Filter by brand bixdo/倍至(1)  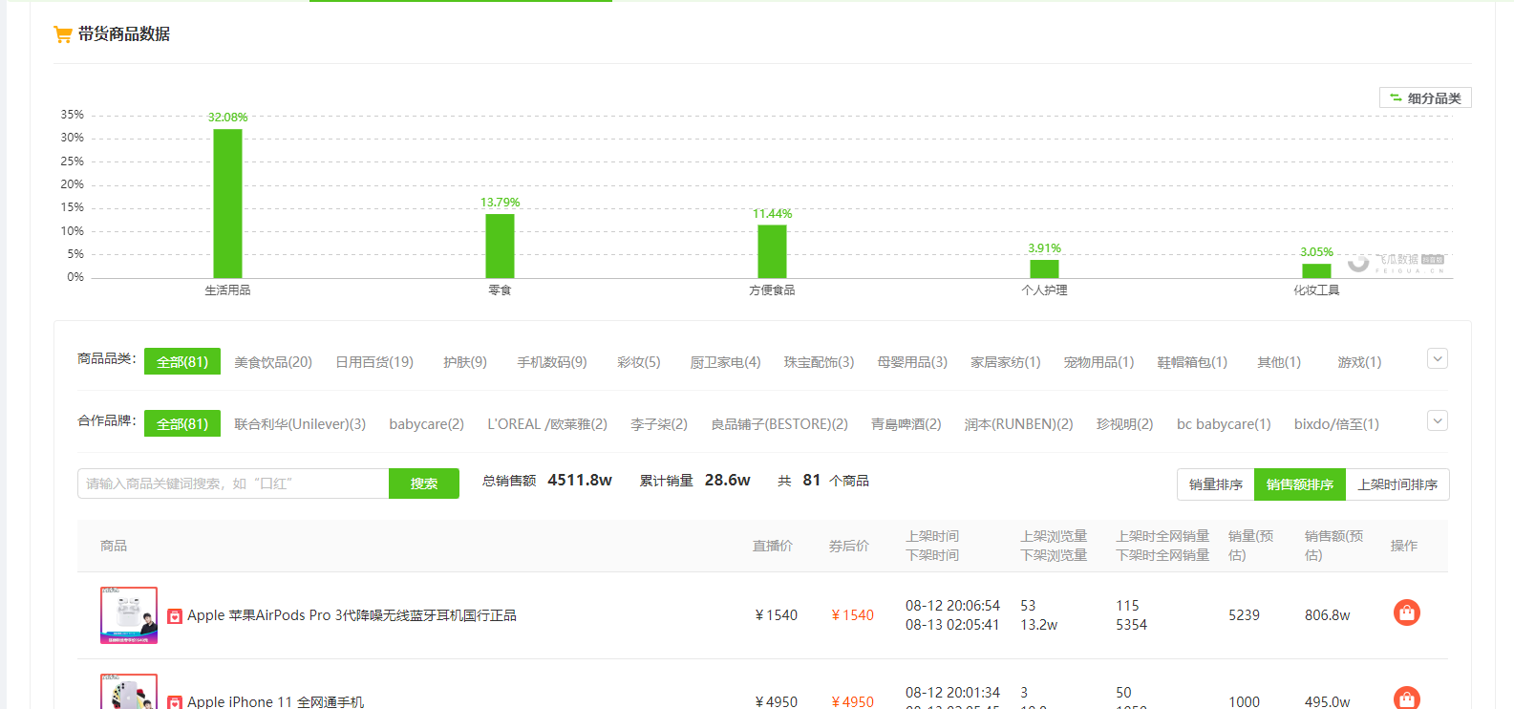pos(1336,424)
